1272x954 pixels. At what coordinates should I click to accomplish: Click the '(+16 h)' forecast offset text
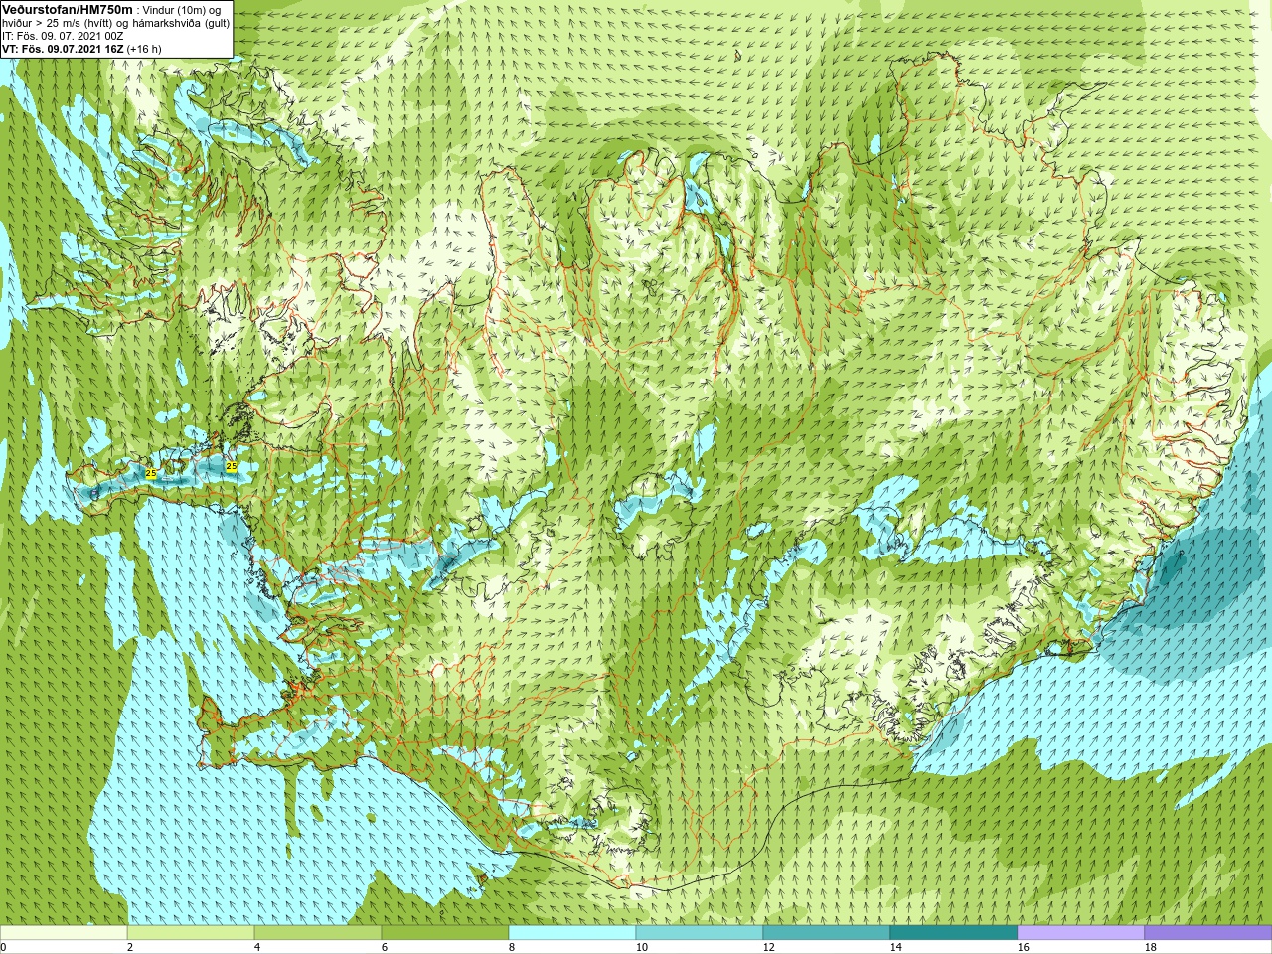point(144,49)
